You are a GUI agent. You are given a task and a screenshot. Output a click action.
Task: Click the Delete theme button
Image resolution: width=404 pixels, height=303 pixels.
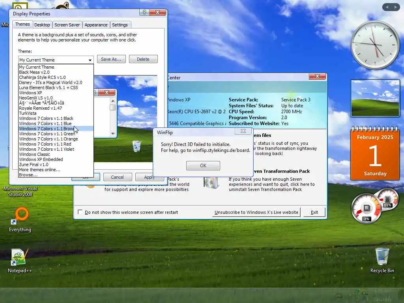click(143, 59)
